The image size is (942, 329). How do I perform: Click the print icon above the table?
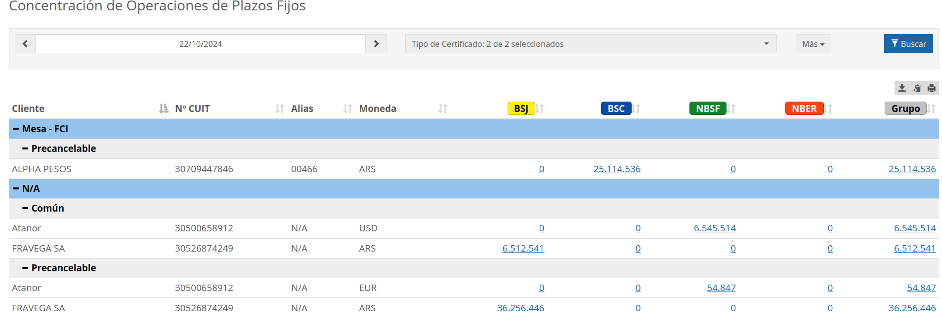coord(932,88)
